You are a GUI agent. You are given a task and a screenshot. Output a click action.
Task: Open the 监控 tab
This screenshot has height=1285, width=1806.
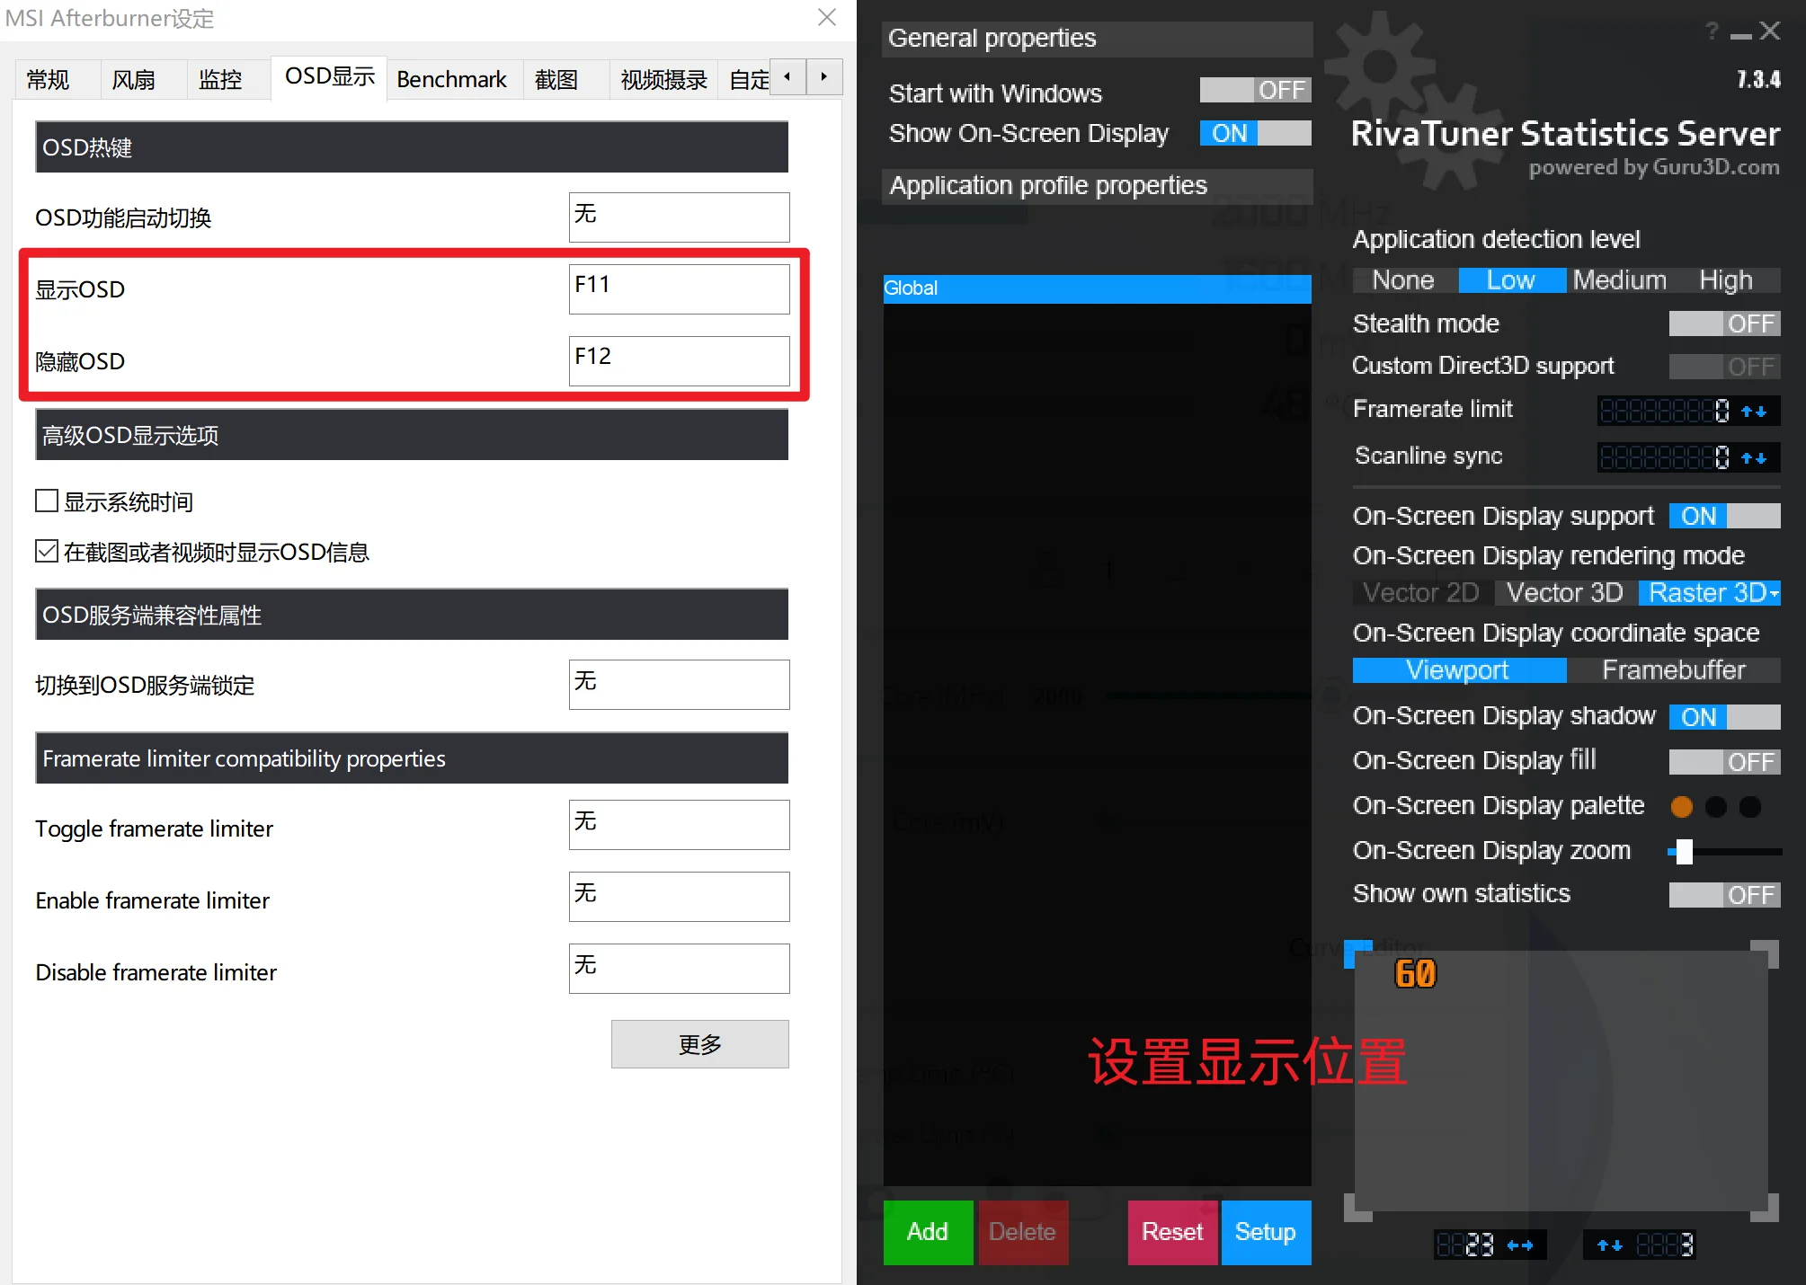point(220,79)
